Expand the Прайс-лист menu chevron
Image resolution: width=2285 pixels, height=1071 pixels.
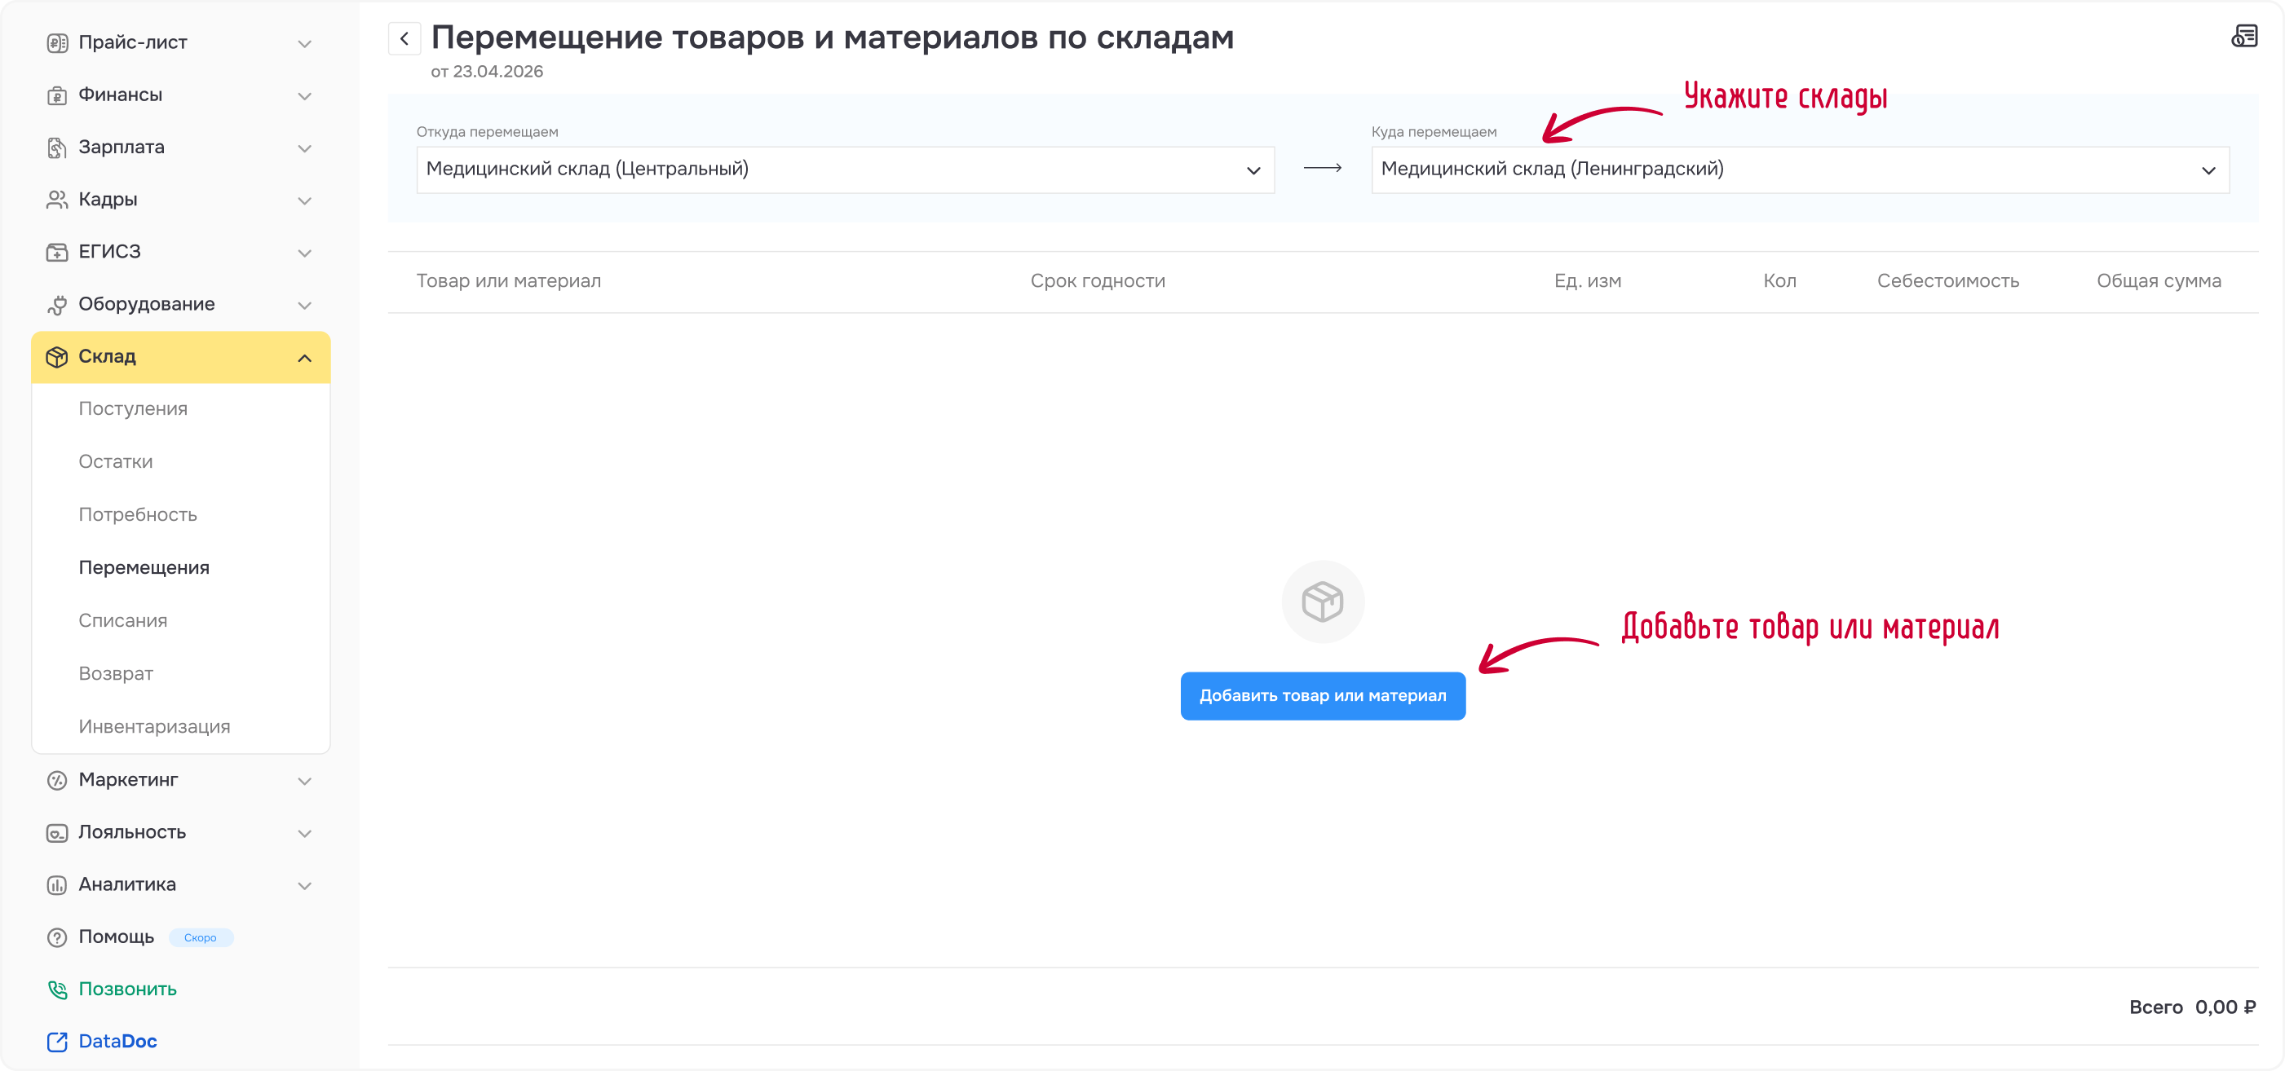click(304, 43)
